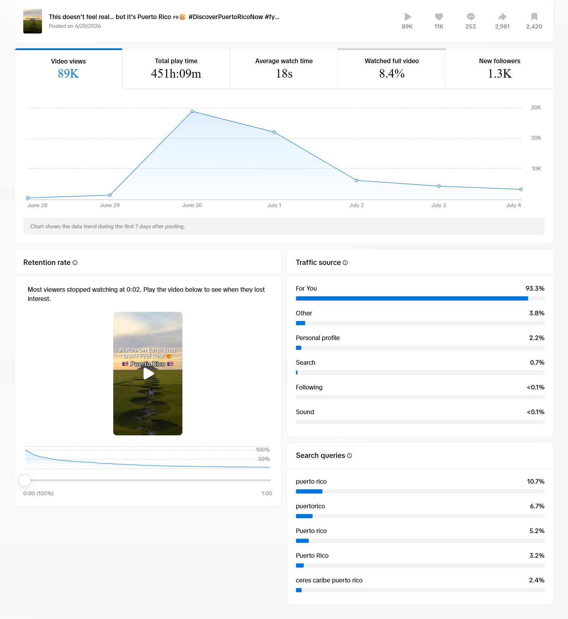Screen dimensions: 568x619
Task: Click the share arrow icon
Action: tap(502, 17)
